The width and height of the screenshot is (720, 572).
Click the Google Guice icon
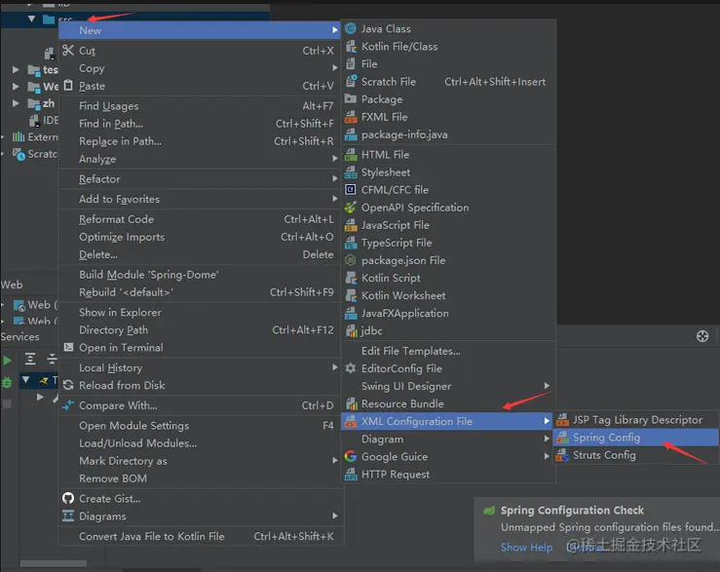[x=351, y=456]
